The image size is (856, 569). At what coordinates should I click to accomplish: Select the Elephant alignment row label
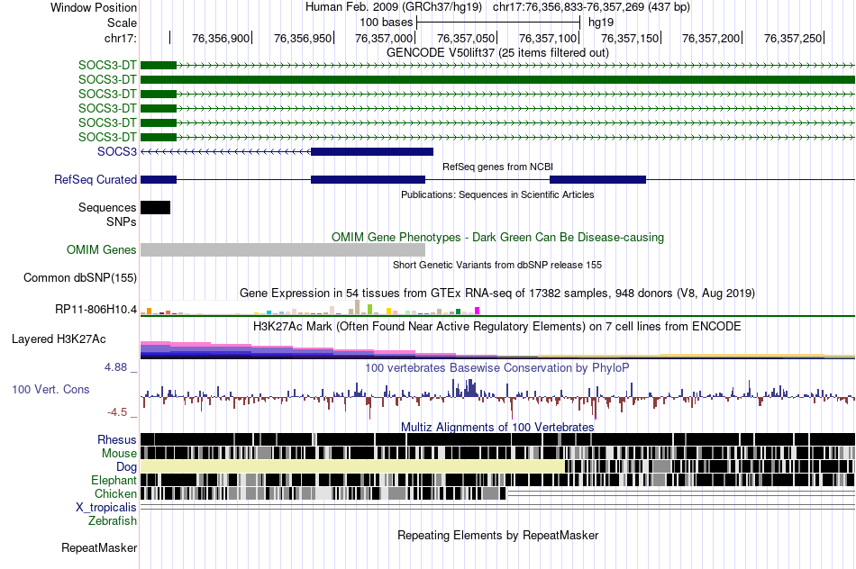114,480
